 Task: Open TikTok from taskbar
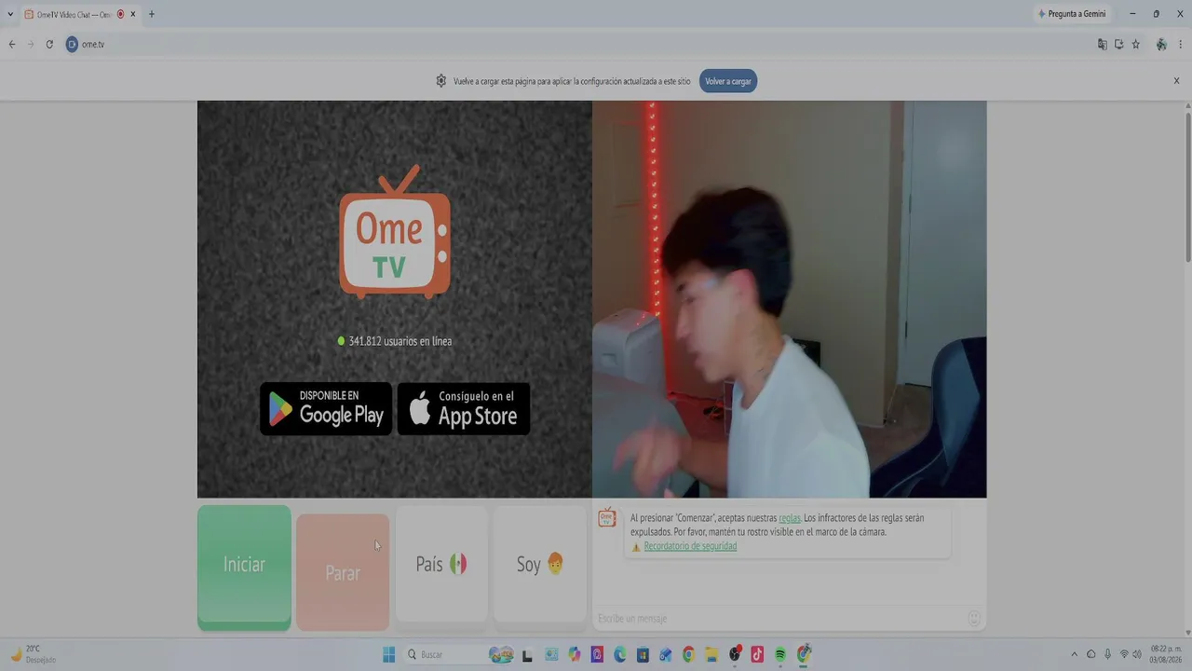(x=757, y=654)
